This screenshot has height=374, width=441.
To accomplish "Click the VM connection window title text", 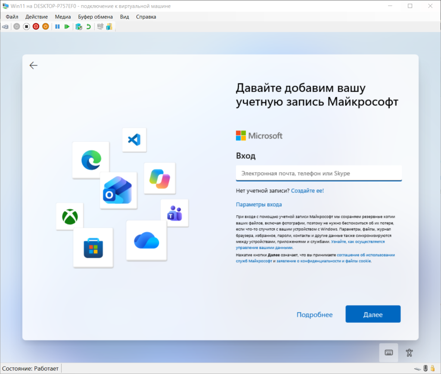I will coord(90,6).
